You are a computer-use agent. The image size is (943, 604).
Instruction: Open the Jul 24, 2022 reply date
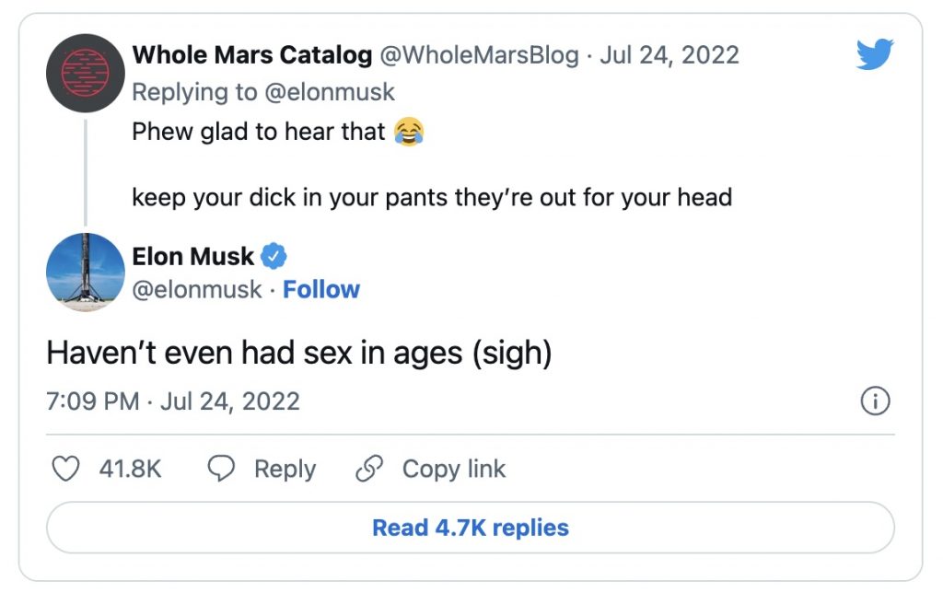[669, 54]
